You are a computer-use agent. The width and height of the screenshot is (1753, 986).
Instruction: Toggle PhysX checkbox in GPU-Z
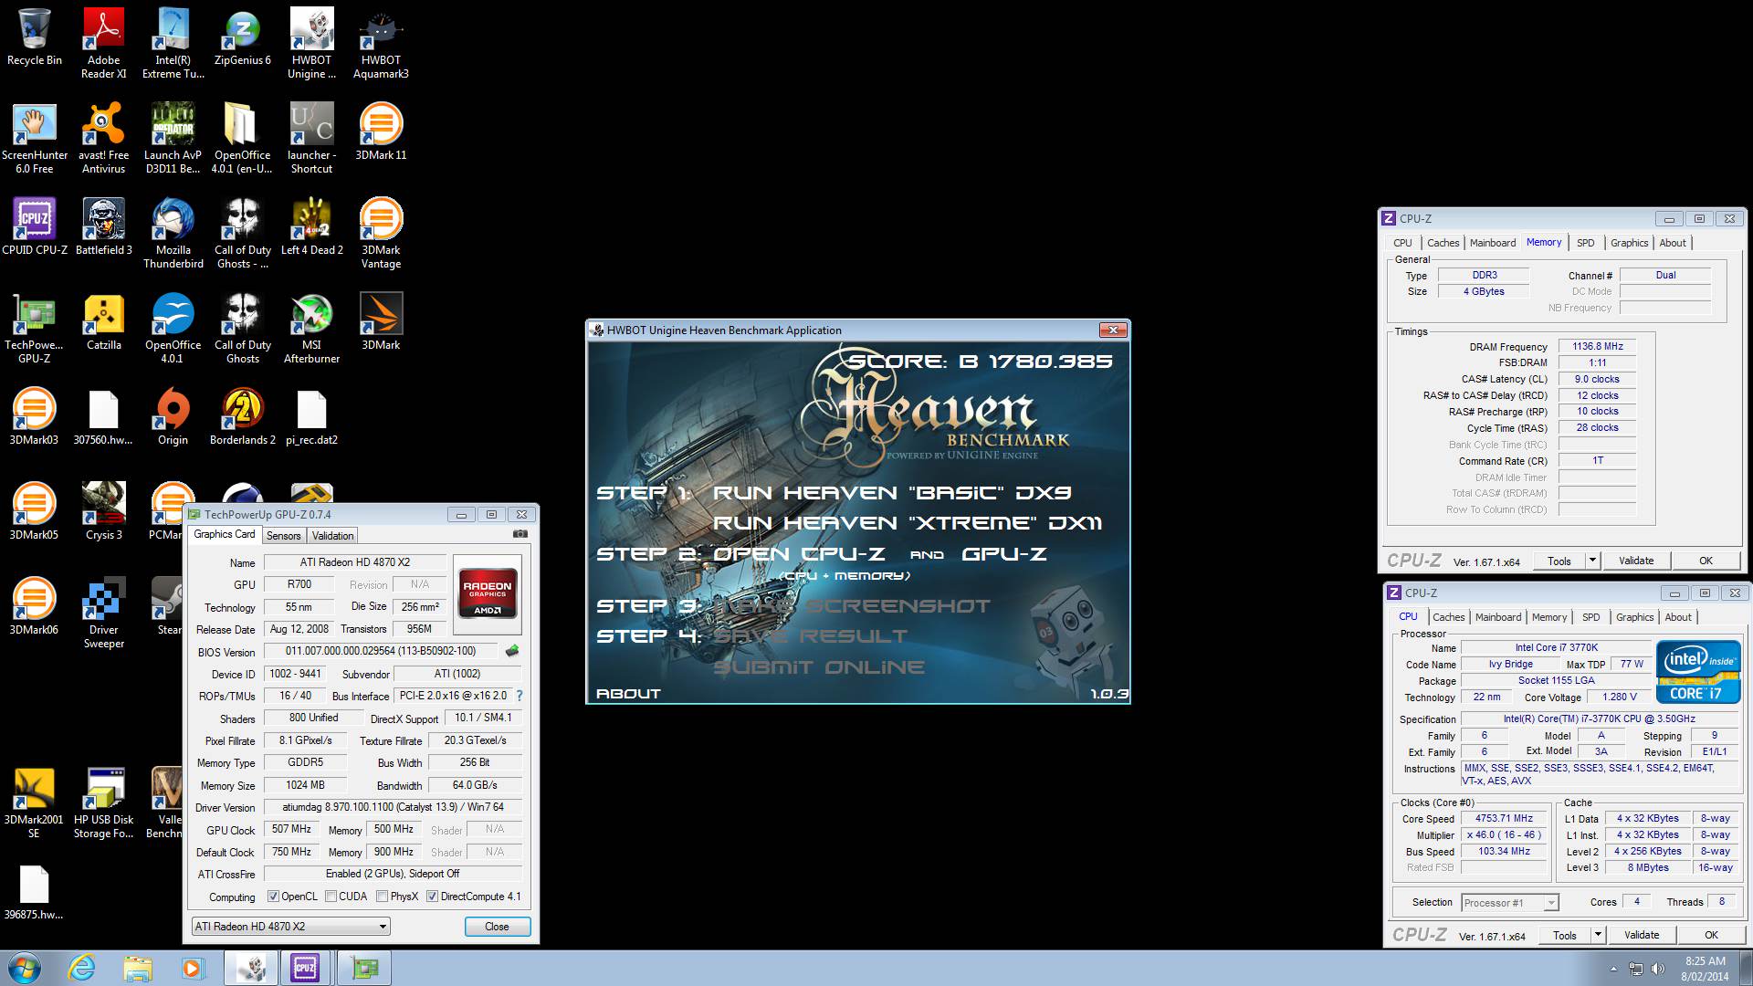382,897
